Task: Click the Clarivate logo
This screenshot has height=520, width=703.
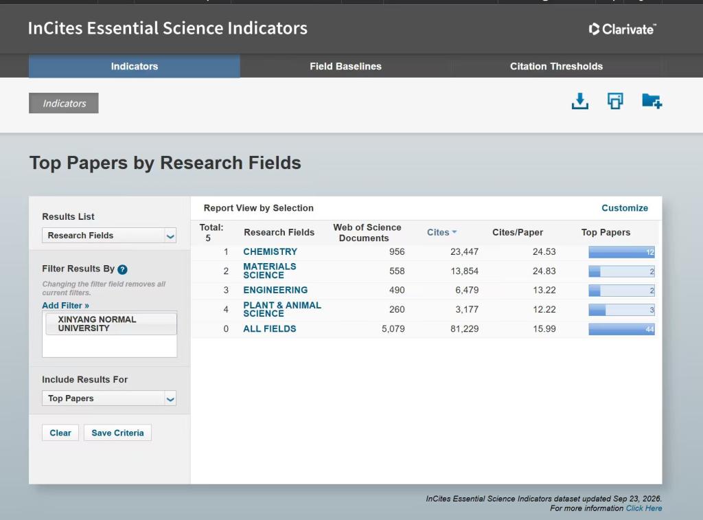Action: [622, 29]
